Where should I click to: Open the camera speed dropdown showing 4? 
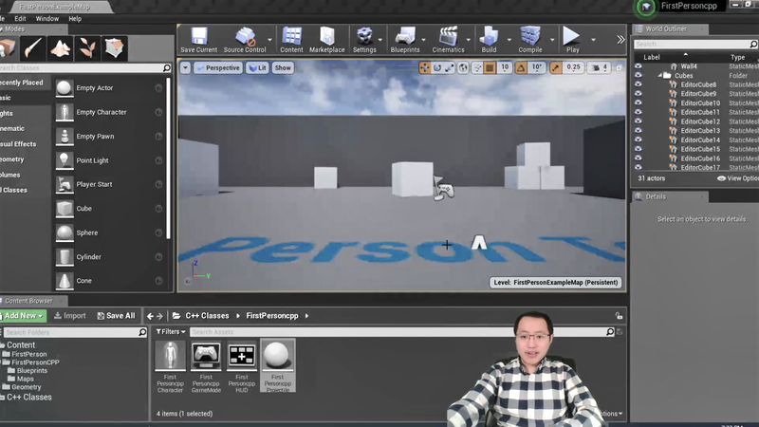click(600, 67)
